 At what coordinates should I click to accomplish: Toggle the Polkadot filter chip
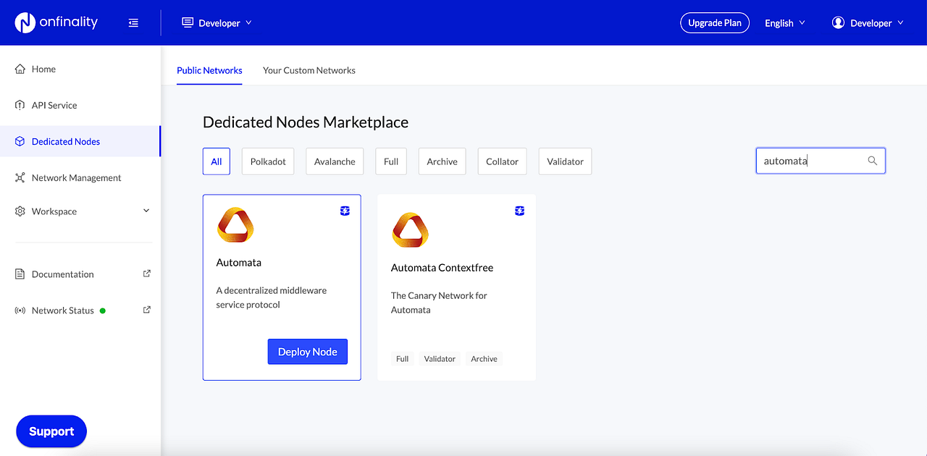(268, 161)
